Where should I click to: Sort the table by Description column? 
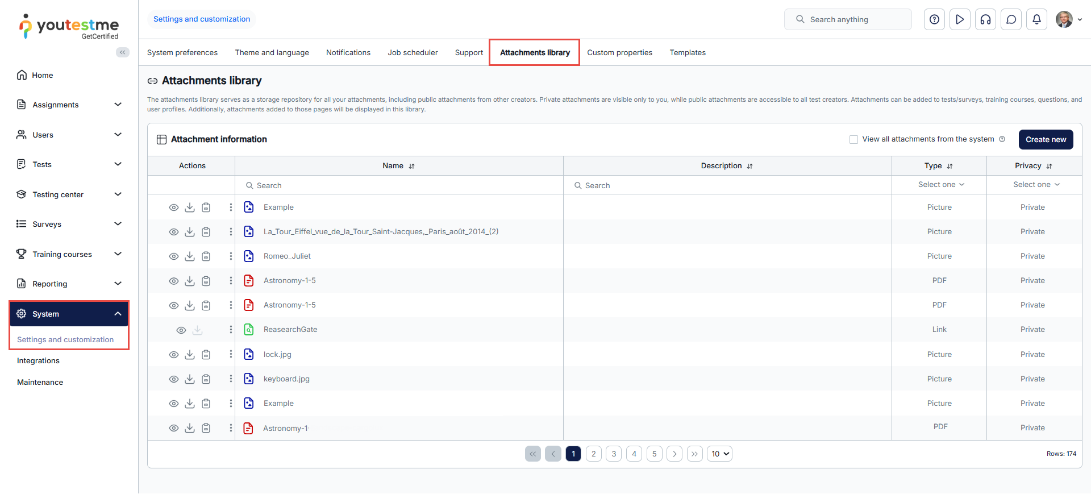click(x=749, y=166)
